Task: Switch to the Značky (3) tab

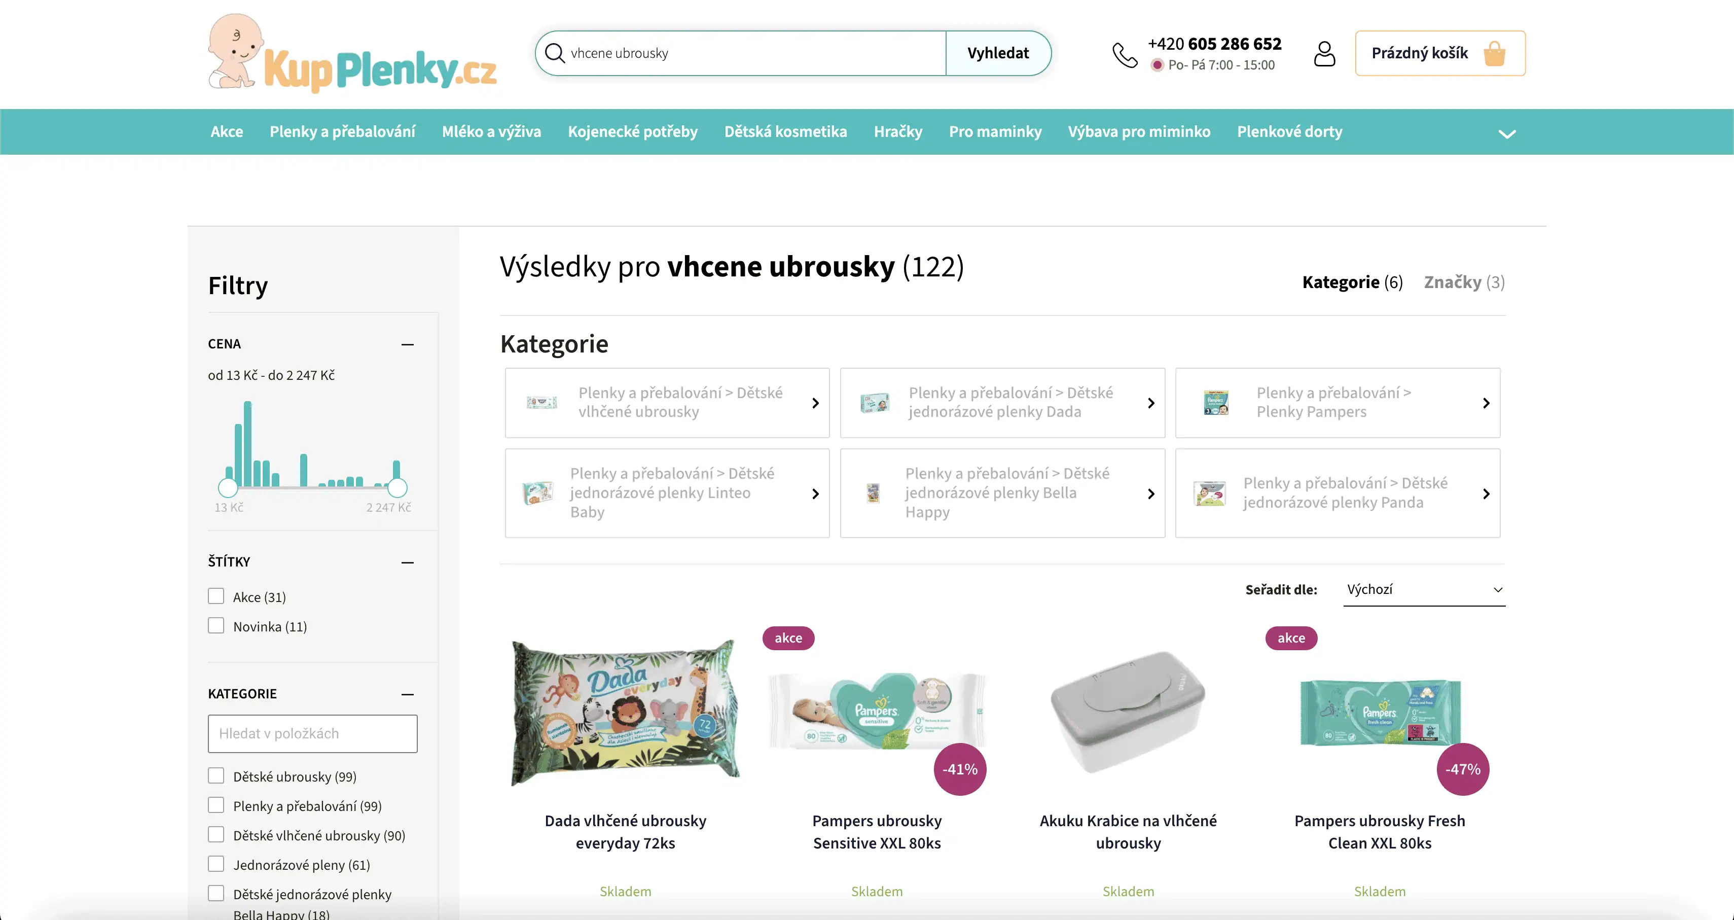Action: [x=1464, y=282]
